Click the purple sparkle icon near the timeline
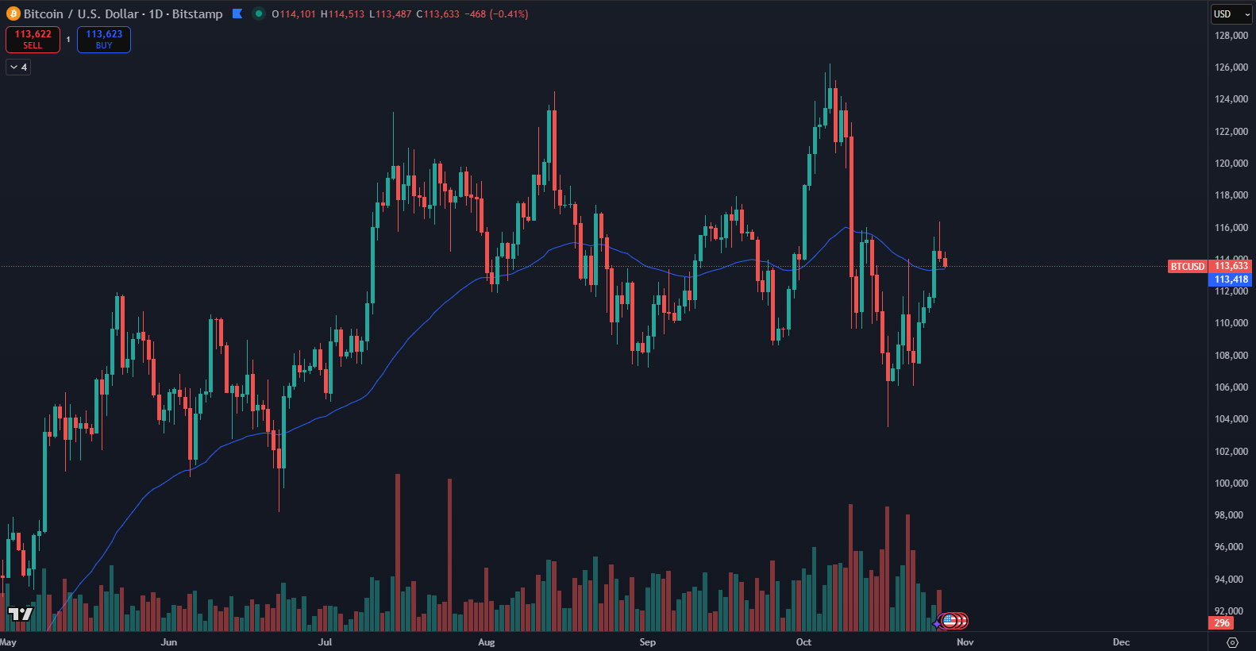This screenshot has height=651, width=1256. point(937,623)
